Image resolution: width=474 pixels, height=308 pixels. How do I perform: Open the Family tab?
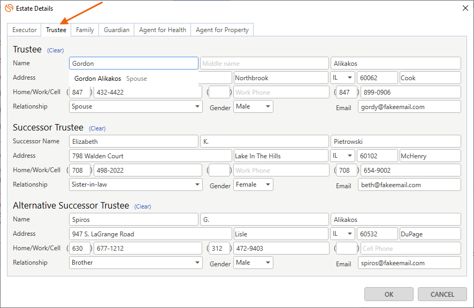point(85,30)
